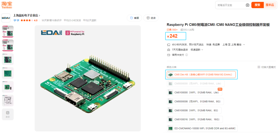Click the 90天新增16条好评 text

(x=52, y=20)
